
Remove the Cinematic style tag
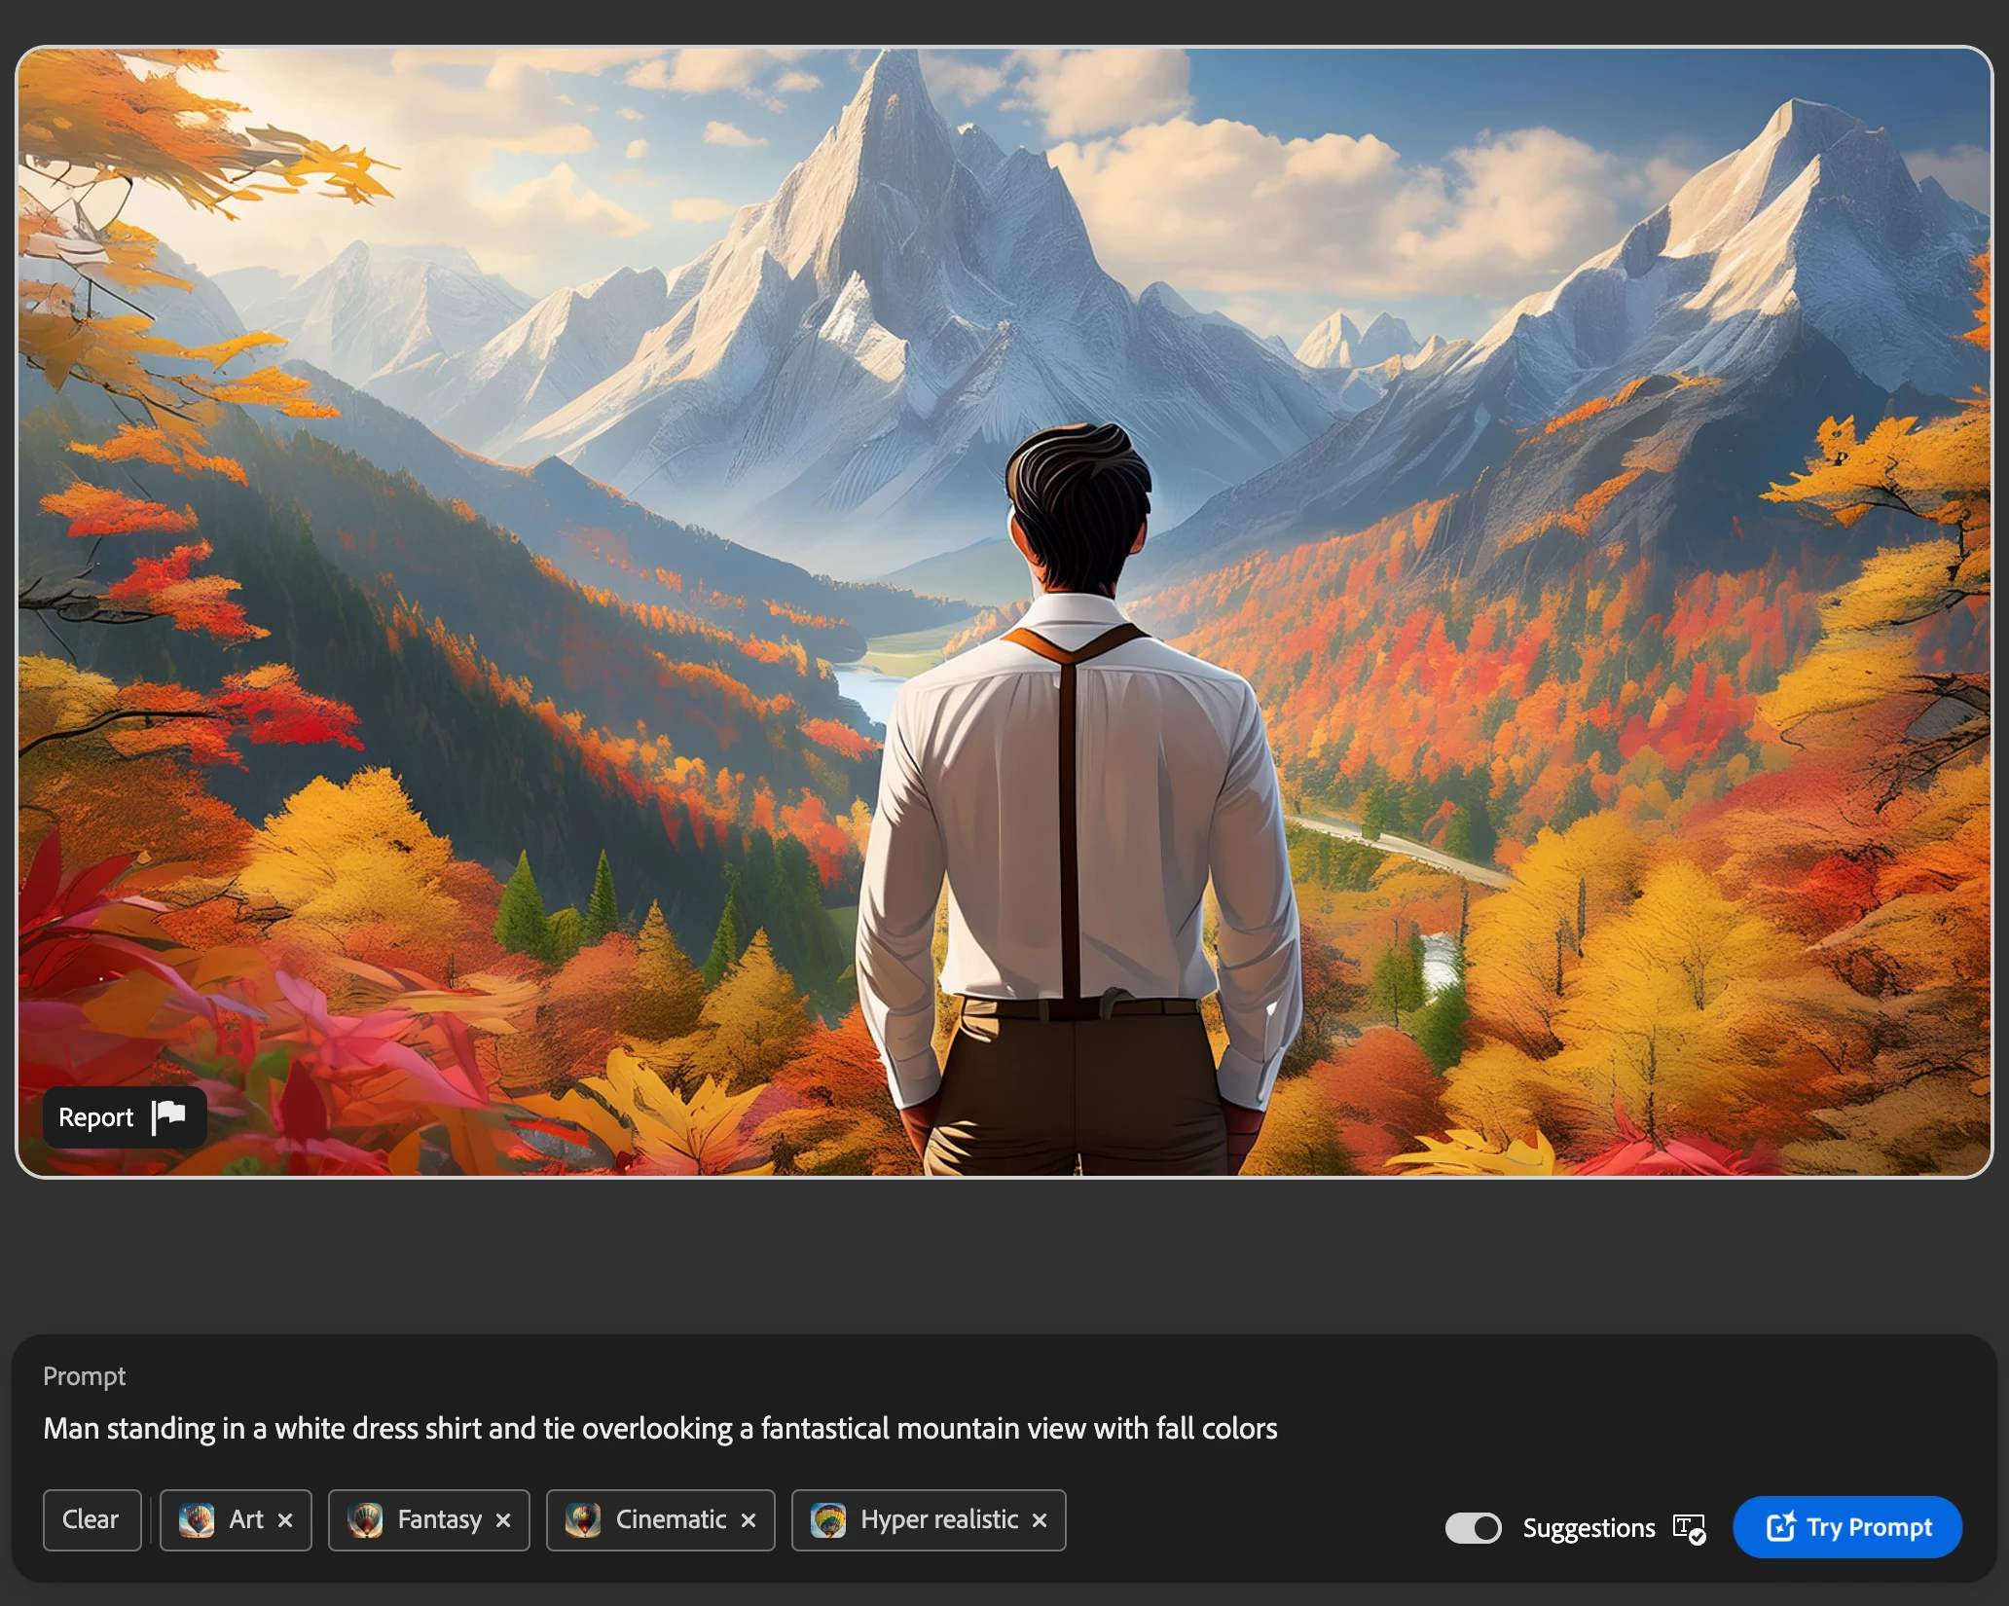(749, 1519)
